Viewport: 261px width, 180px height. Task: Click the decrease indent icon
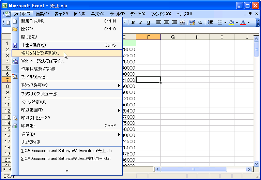tap(210, 22)
